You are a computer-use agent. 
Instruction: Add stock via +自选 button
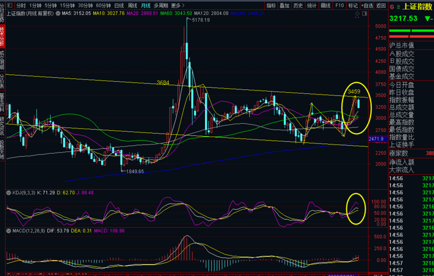[367, 5]
